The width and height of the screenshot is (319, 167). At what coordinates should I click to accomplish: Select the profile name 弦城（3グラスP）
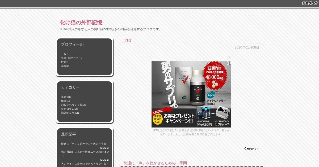pyautogui.click(x=72, y=58)
